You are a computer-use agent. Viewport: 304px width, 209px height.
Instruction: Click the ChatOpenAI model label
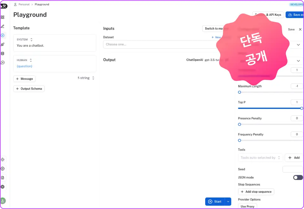pos(194,60)
